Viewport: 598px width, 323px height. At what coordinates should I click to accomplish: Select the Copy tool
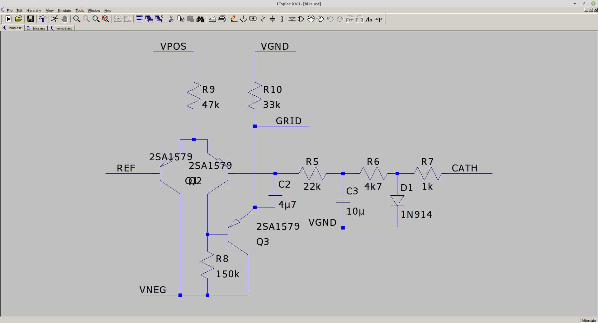pos(181,19)
